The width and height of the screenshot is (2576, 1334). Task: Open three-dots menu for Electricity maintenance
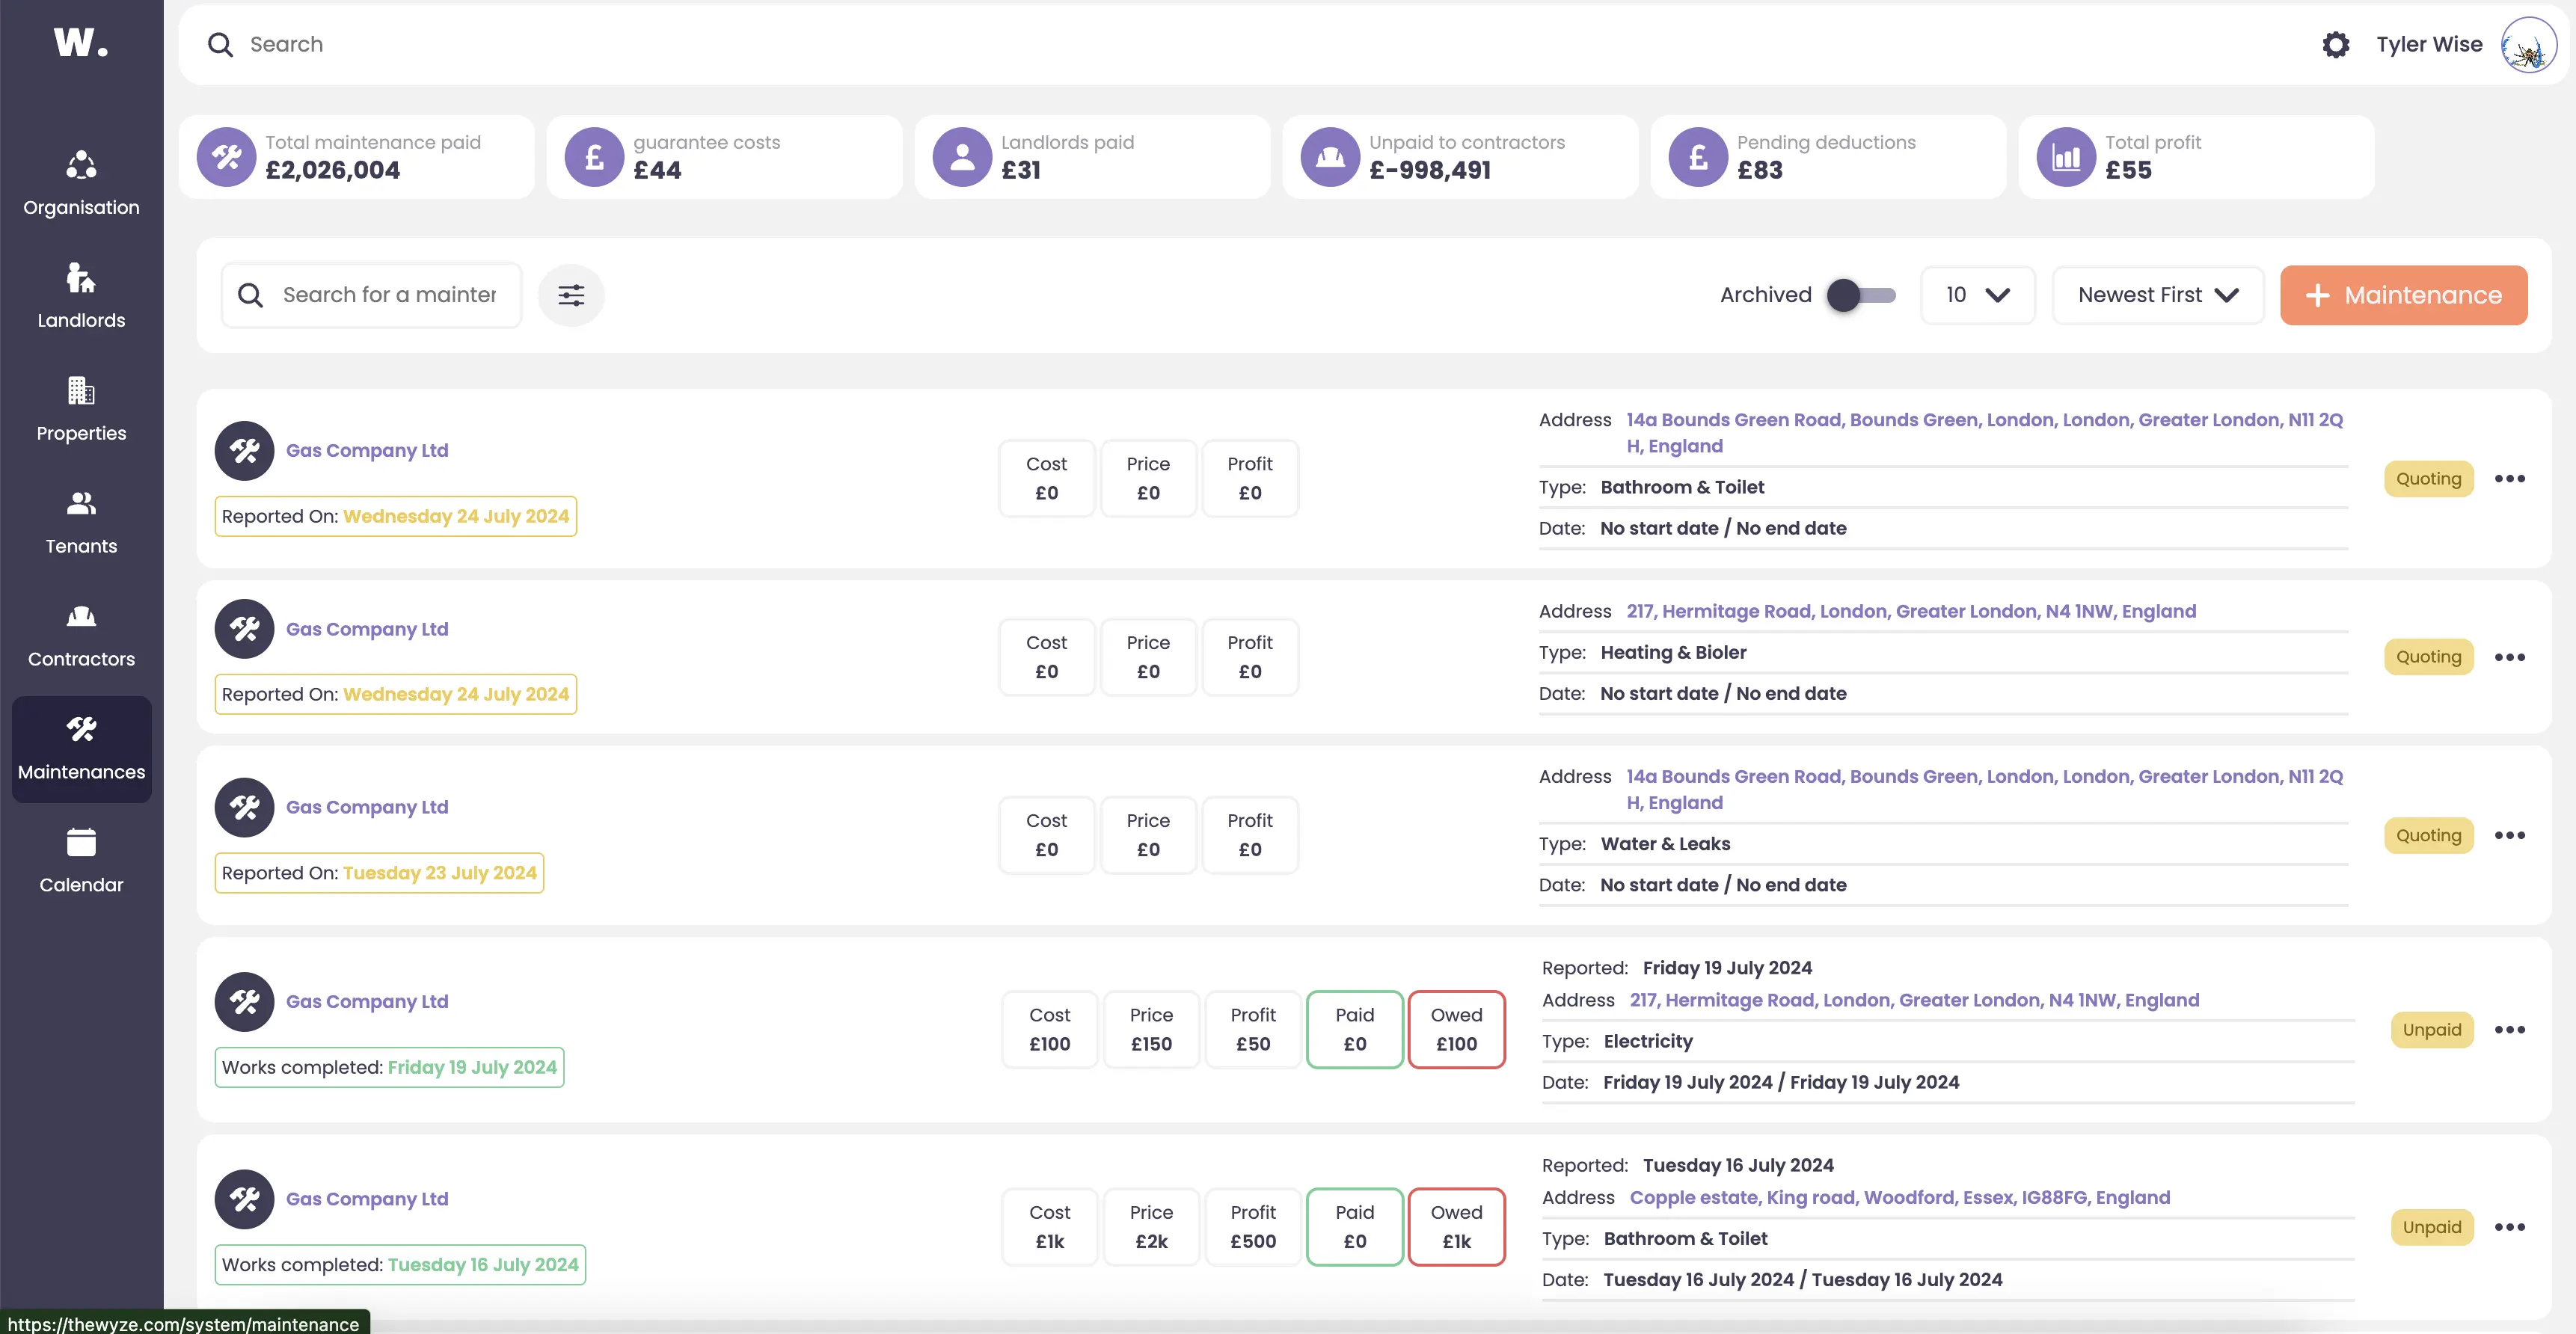[x=2509, y=1029]
